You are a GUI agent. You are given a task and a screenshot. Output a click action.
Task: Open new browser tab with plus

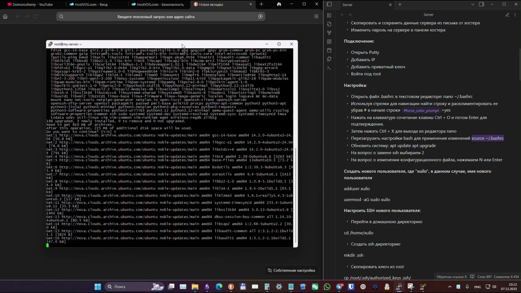(x=261, y=4)
